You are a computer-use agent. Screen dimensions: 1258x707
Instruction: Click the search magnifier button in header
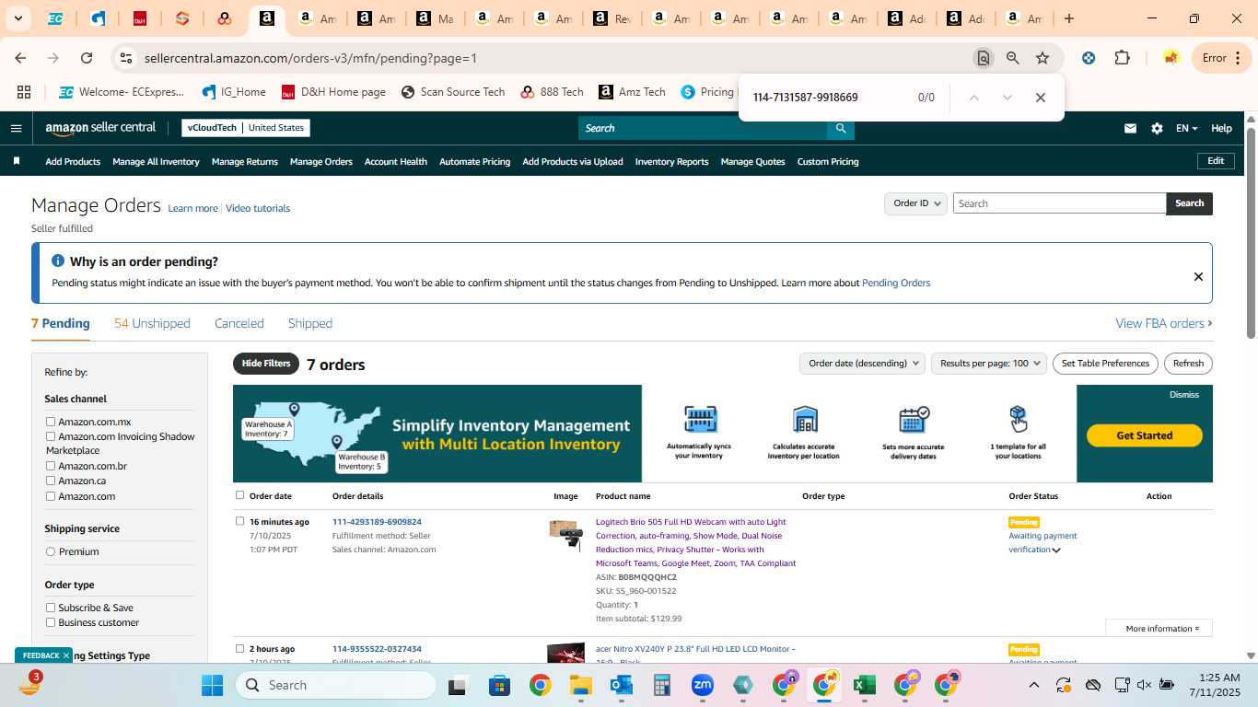point(840,128)
